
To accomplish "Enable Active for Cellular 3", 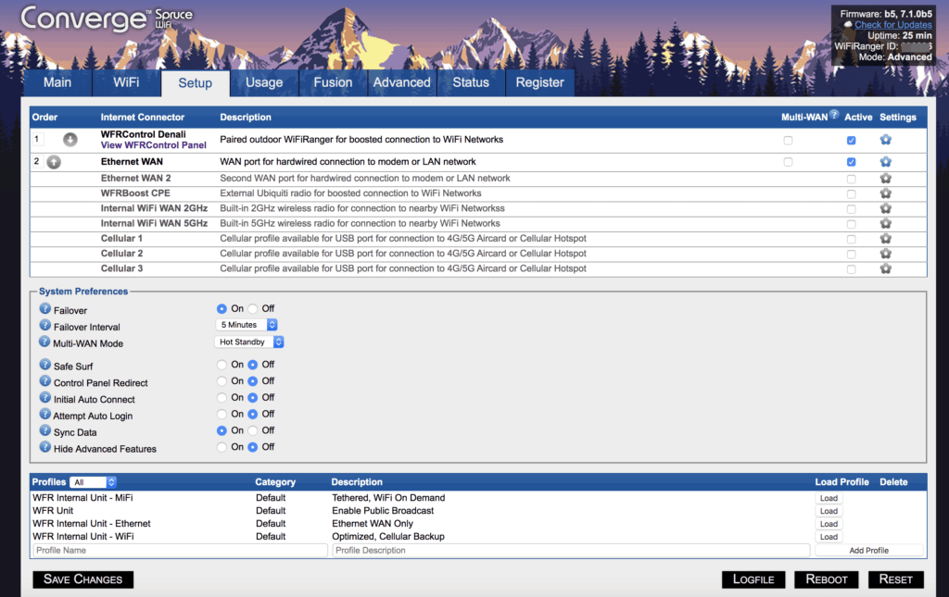I will pos(852,269).
